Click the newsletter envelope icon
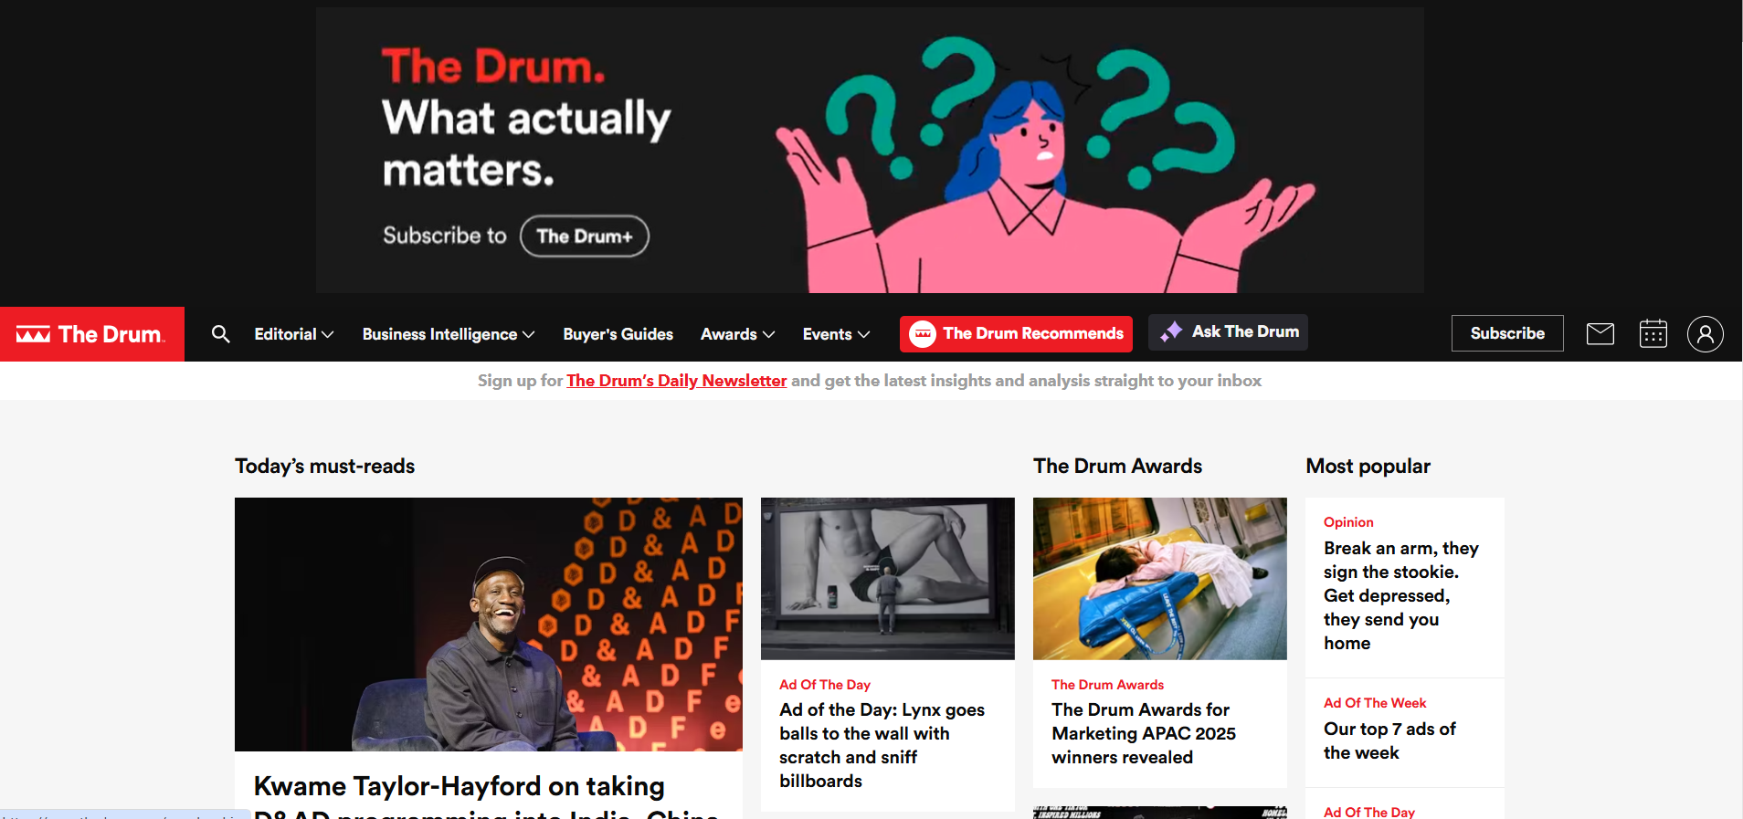 [1600, 334]
